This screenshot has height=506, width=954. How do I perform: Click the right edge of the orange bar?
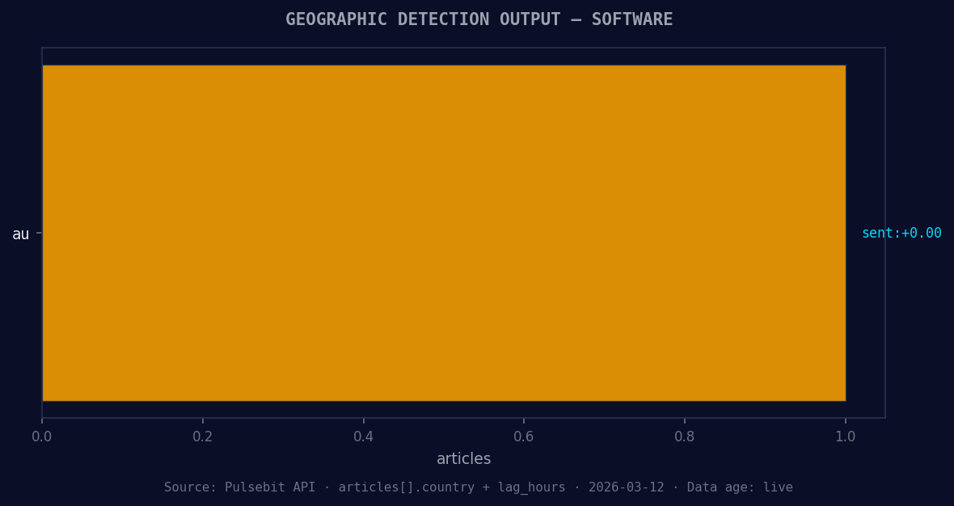point(846,233)
